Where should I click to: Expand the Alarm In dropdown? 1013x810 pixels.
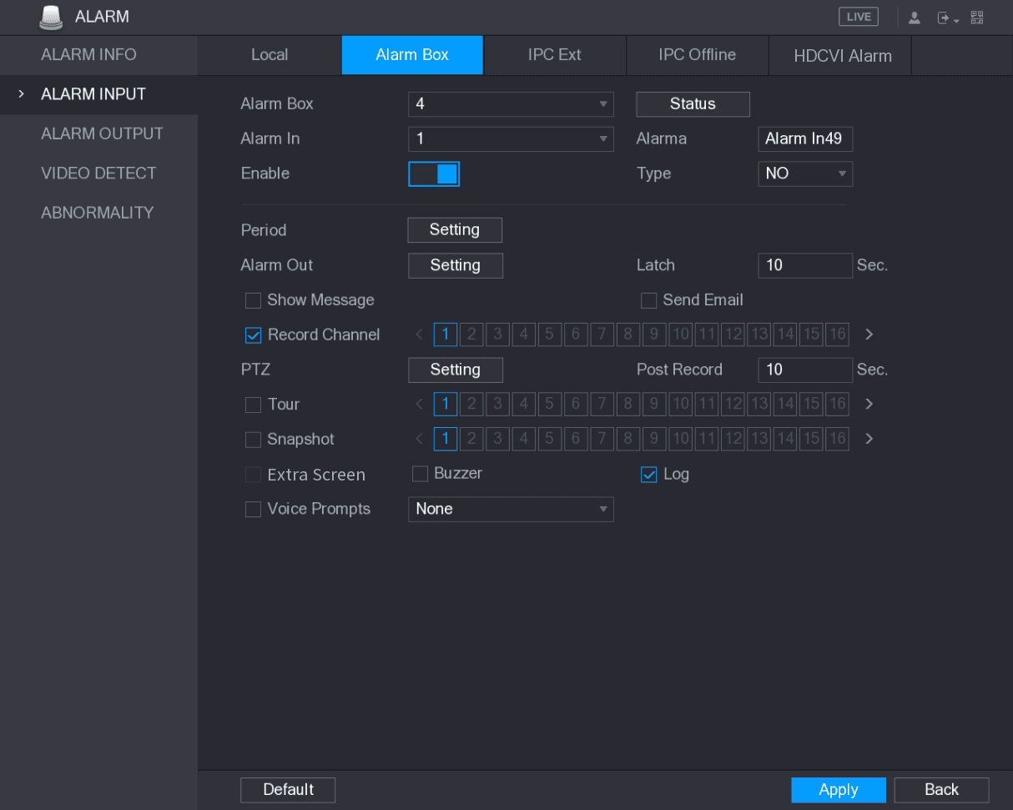coord(511,138)
